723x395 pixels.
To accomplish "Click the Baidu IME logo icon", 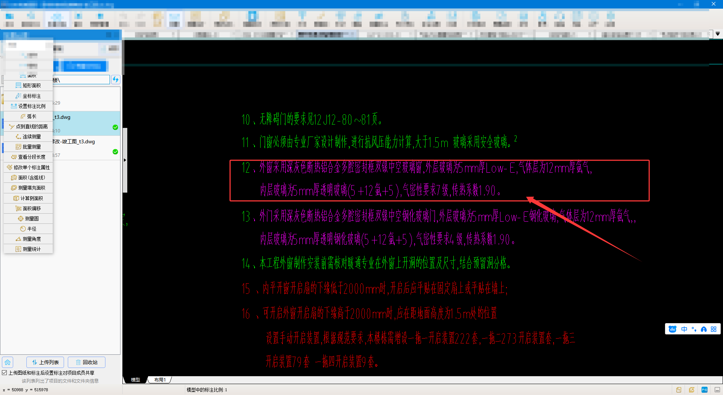I will click(673, 329).
